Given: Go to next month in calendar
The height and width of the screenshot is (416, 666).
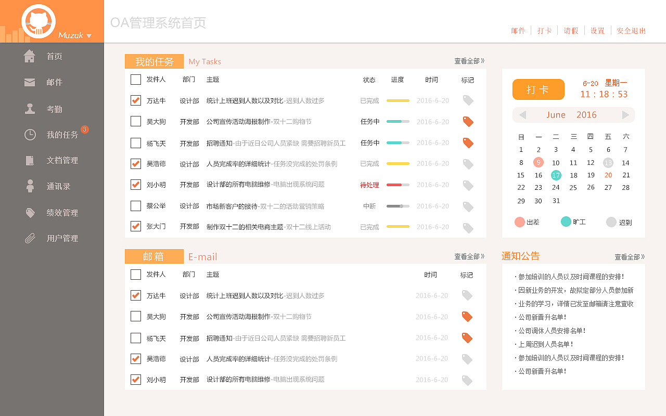Looking at the screenshot, I should (x=625, y=115).
